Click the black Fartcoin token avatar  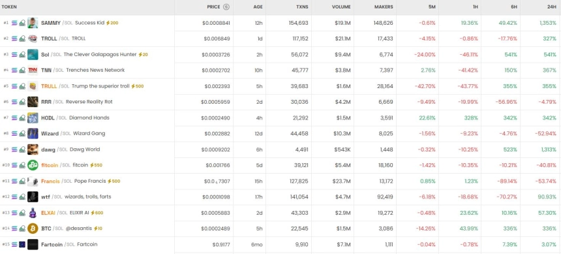tap(33, 244)
